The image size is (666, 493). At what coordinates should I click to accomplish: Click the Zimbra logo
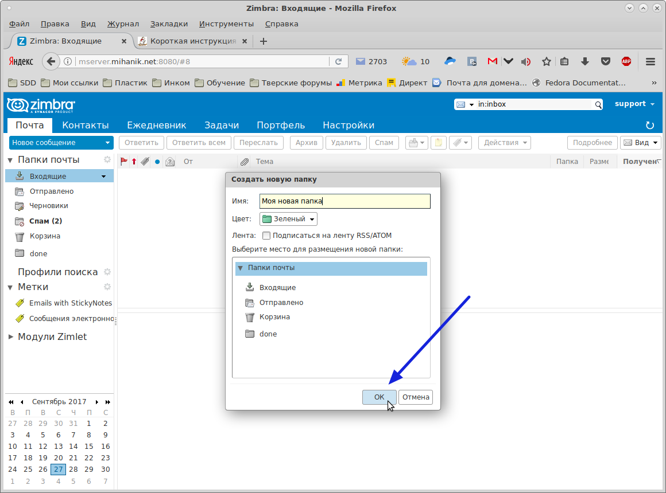point(41,105)
